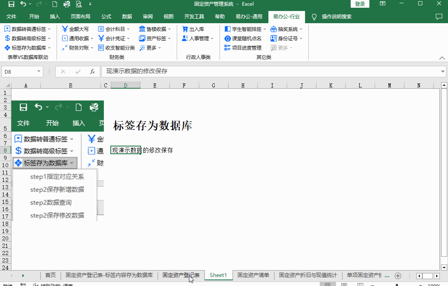Click 数据转普通标签 ribbon button
The width and height of the screenshot is (448, 286).
pos(27,29)
